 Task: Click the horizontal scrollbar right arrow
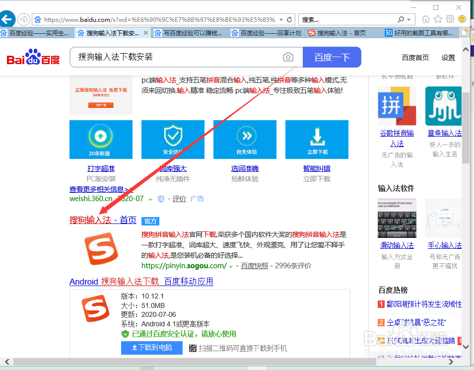[451, 362]
